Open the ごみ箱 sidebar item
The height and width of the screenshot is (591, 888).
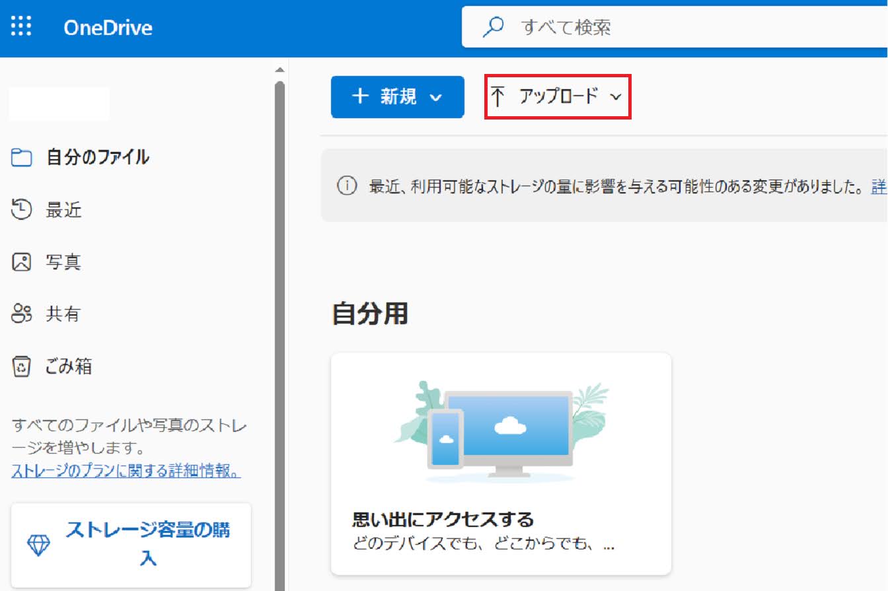click(68, 366)
